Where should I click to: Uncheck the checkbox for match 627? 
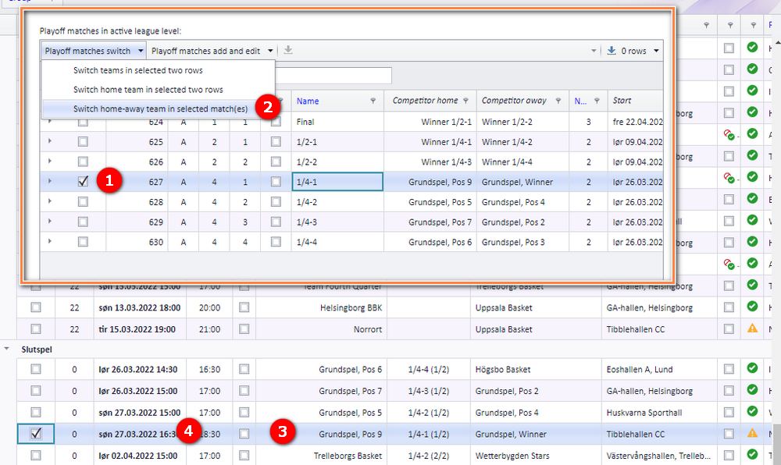pyautogui.click(x=84, y=182)
